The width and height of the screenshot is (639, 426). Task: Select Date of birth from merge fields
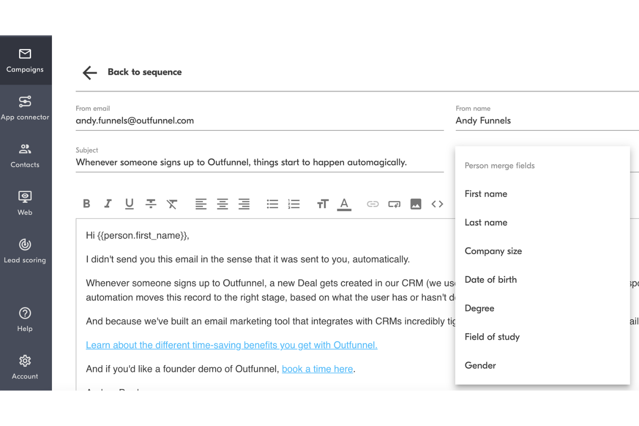pyautogui.click(x=490, y=279)
